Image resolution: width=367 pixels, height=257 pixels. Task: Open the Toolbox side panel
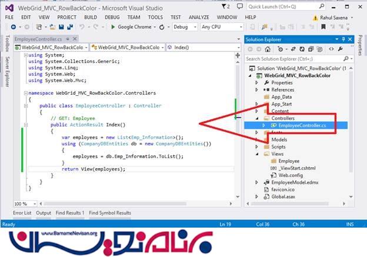pos(6,45)
